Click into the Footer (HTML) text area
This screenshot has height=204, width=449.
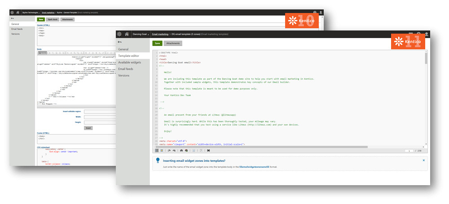pos(76,139)
